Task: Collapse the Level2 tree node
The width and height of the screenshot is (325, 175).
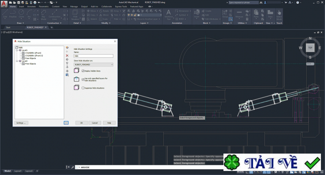Action: click(17, 61)
